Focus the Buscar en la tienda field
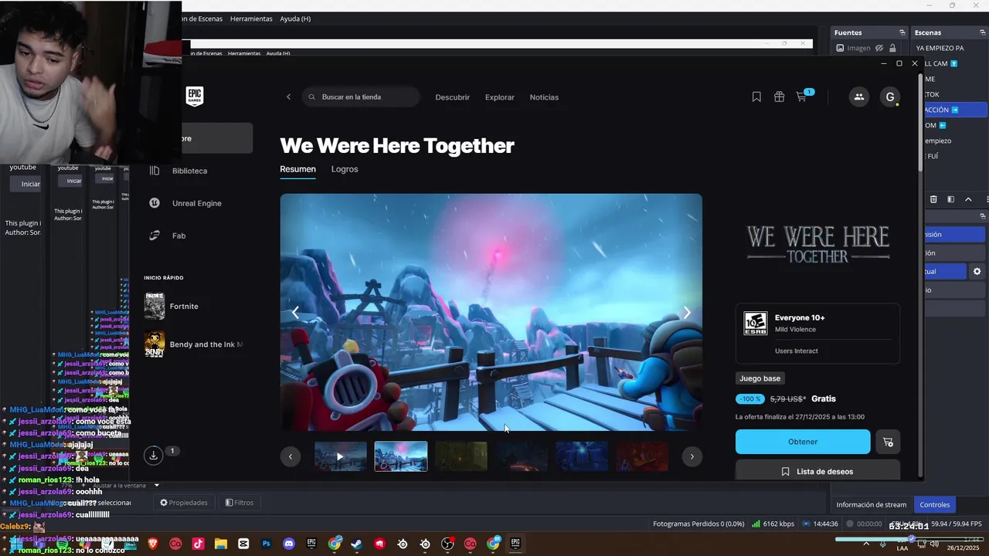 [362, 97]
